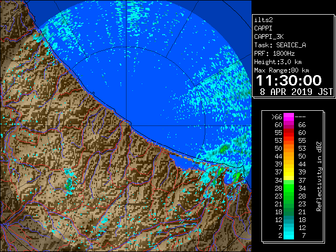The height and width of the screenshot is (252, 336).
Task: Click the '2' legend lower bound label
Action: click(280, 236)
